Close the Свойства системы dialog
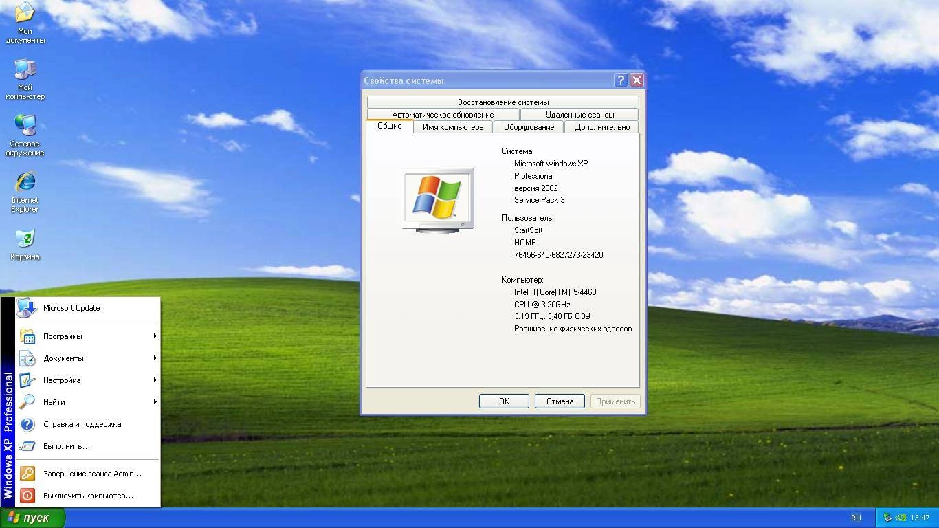Viewport: 939px width, 528px height. tap(637, 80)
